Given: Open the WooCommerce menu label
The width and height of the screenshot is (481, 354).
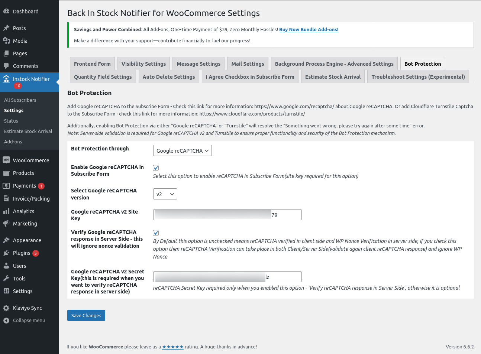Looking at the screenshot, I should [x=31, y=160].
